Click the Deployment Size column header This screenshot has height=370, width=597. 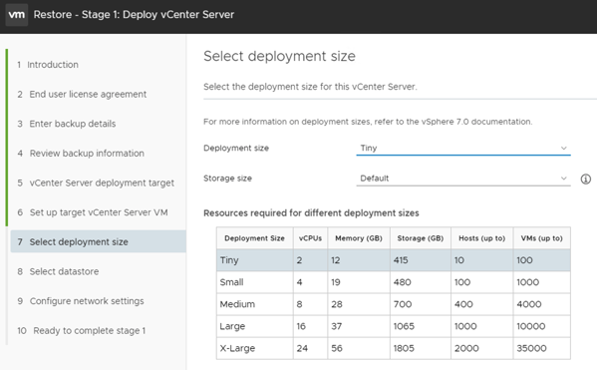pos(254,238)
